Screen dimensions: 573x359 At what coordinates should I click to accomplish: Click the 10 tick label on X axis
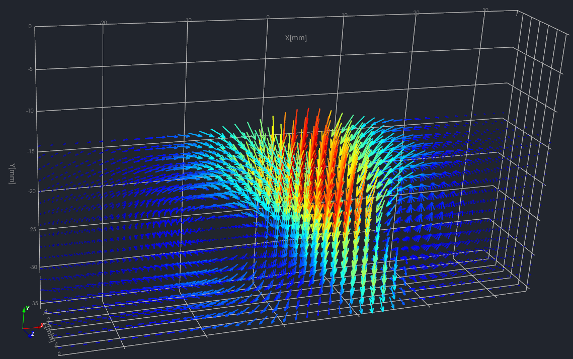coord(345,15)
